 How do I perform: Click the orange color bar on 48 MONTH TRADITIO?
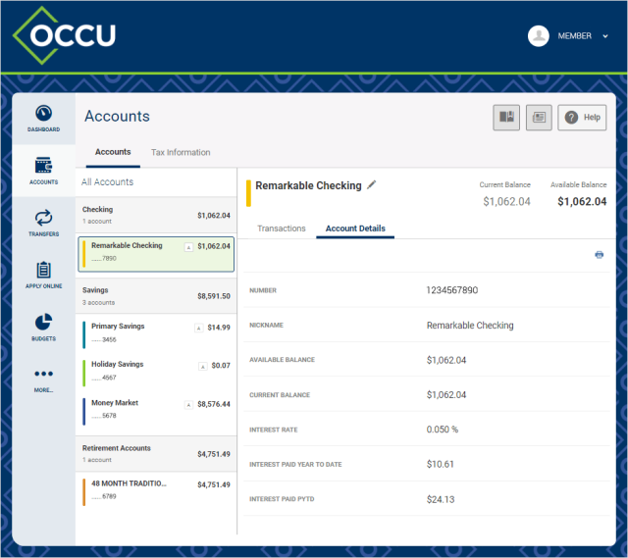[83, 492]
